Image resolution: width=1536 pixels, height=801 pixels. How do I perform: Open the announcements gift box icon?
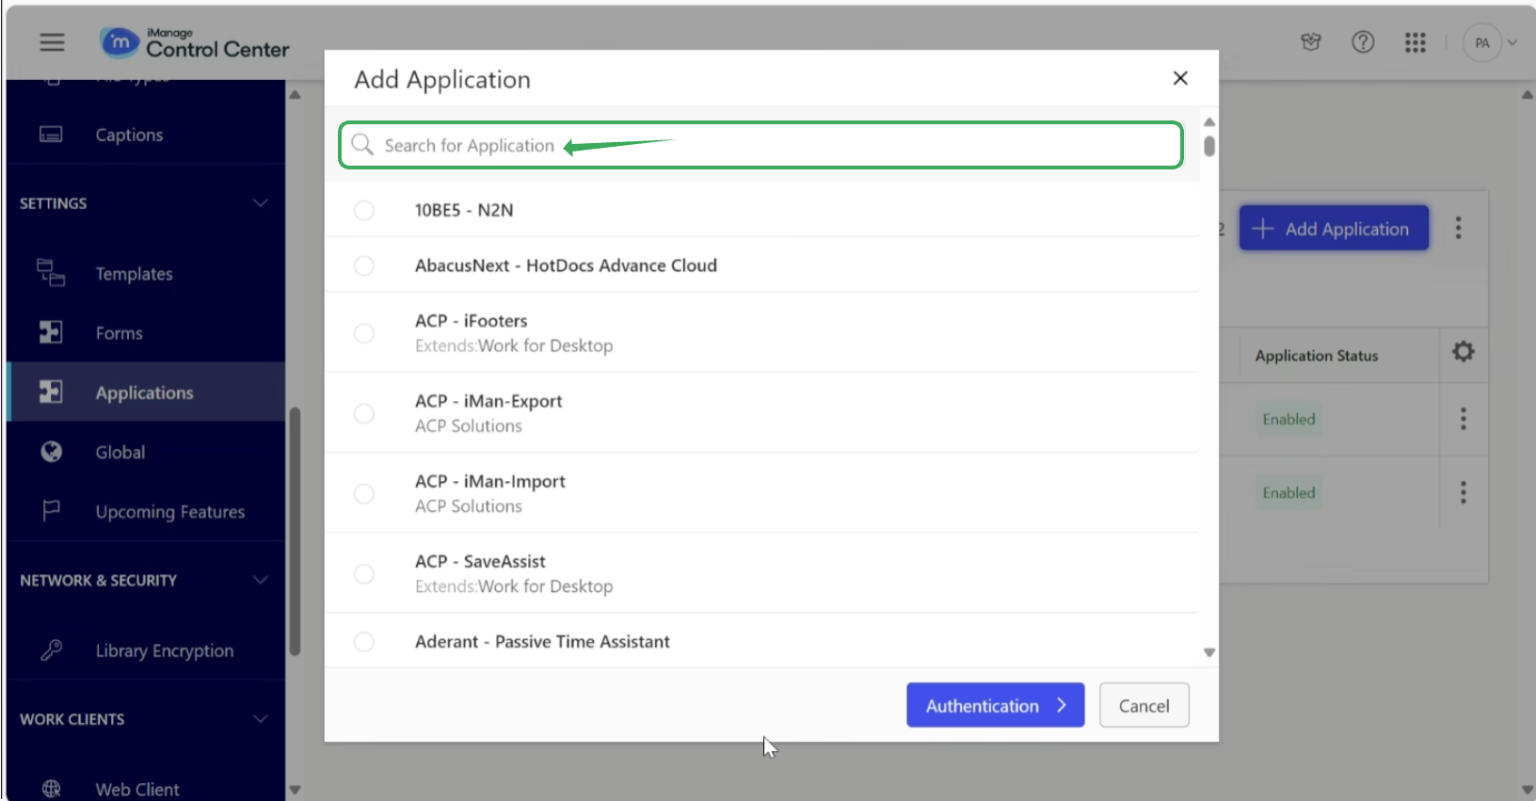(x=1311, y=42)
